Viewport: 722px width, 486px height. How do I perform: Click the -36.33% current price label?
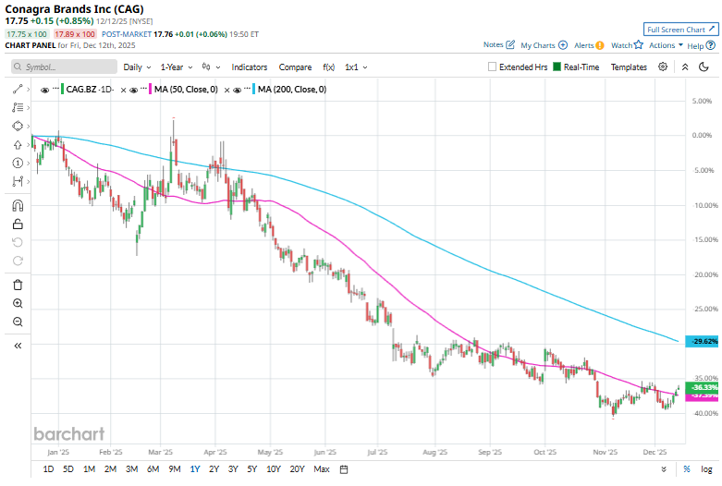pyautogui.click(x=702, y=387)
